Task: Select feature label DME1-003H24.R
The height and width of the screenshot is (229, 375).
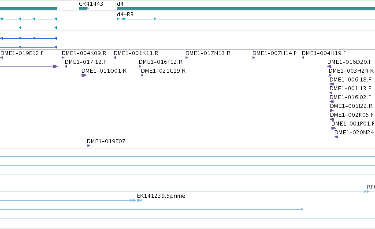Action: click(x=351, y=71)
